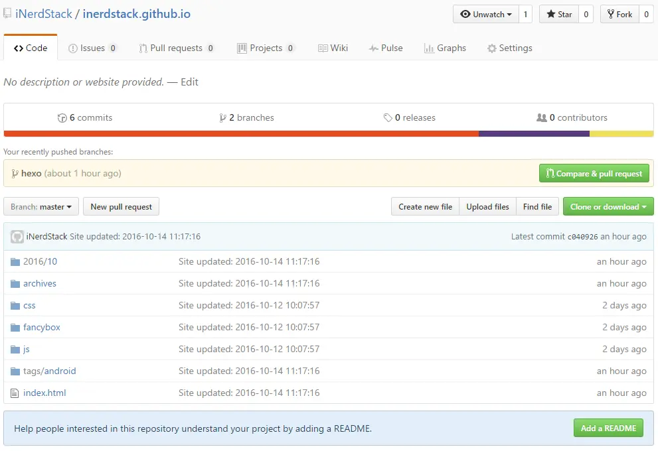The height and width of the screenshot is (451, 658).
Task: Click the fork icon on the Fork button
Action: [611, 14]
